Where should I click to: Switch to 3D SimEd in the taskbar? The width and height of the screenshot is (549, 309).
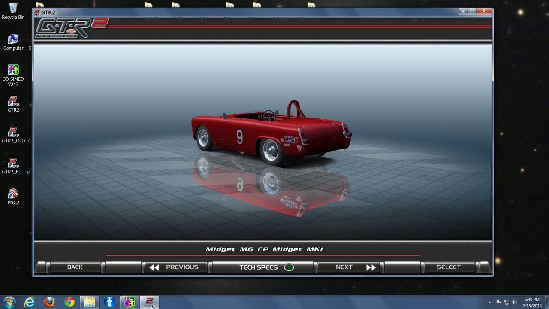130,302
